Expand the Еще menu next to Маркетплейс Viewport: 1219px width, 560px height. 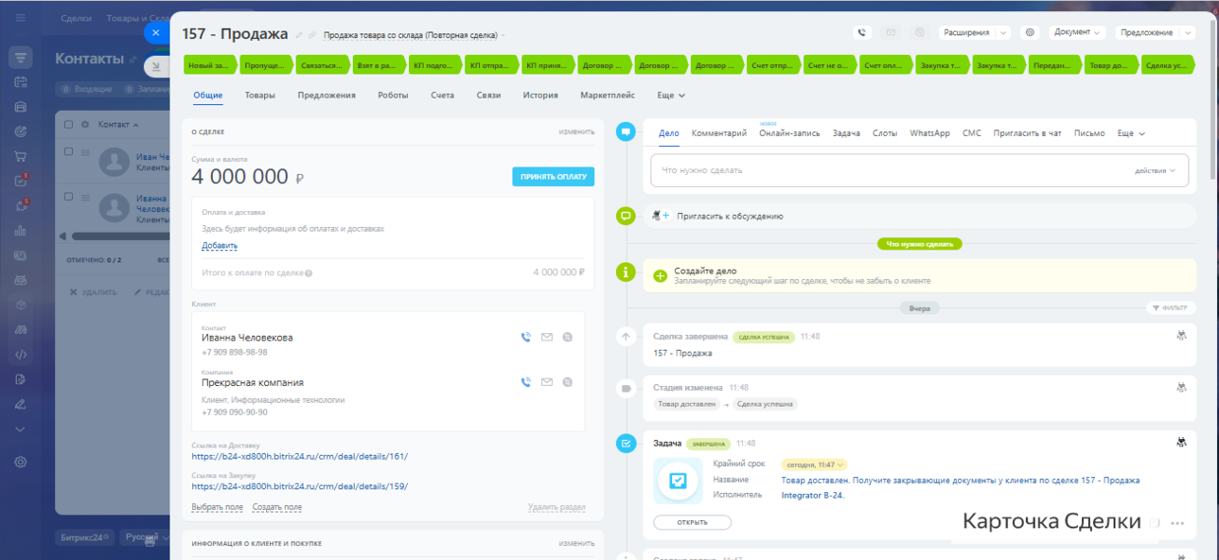coord(671,96)
